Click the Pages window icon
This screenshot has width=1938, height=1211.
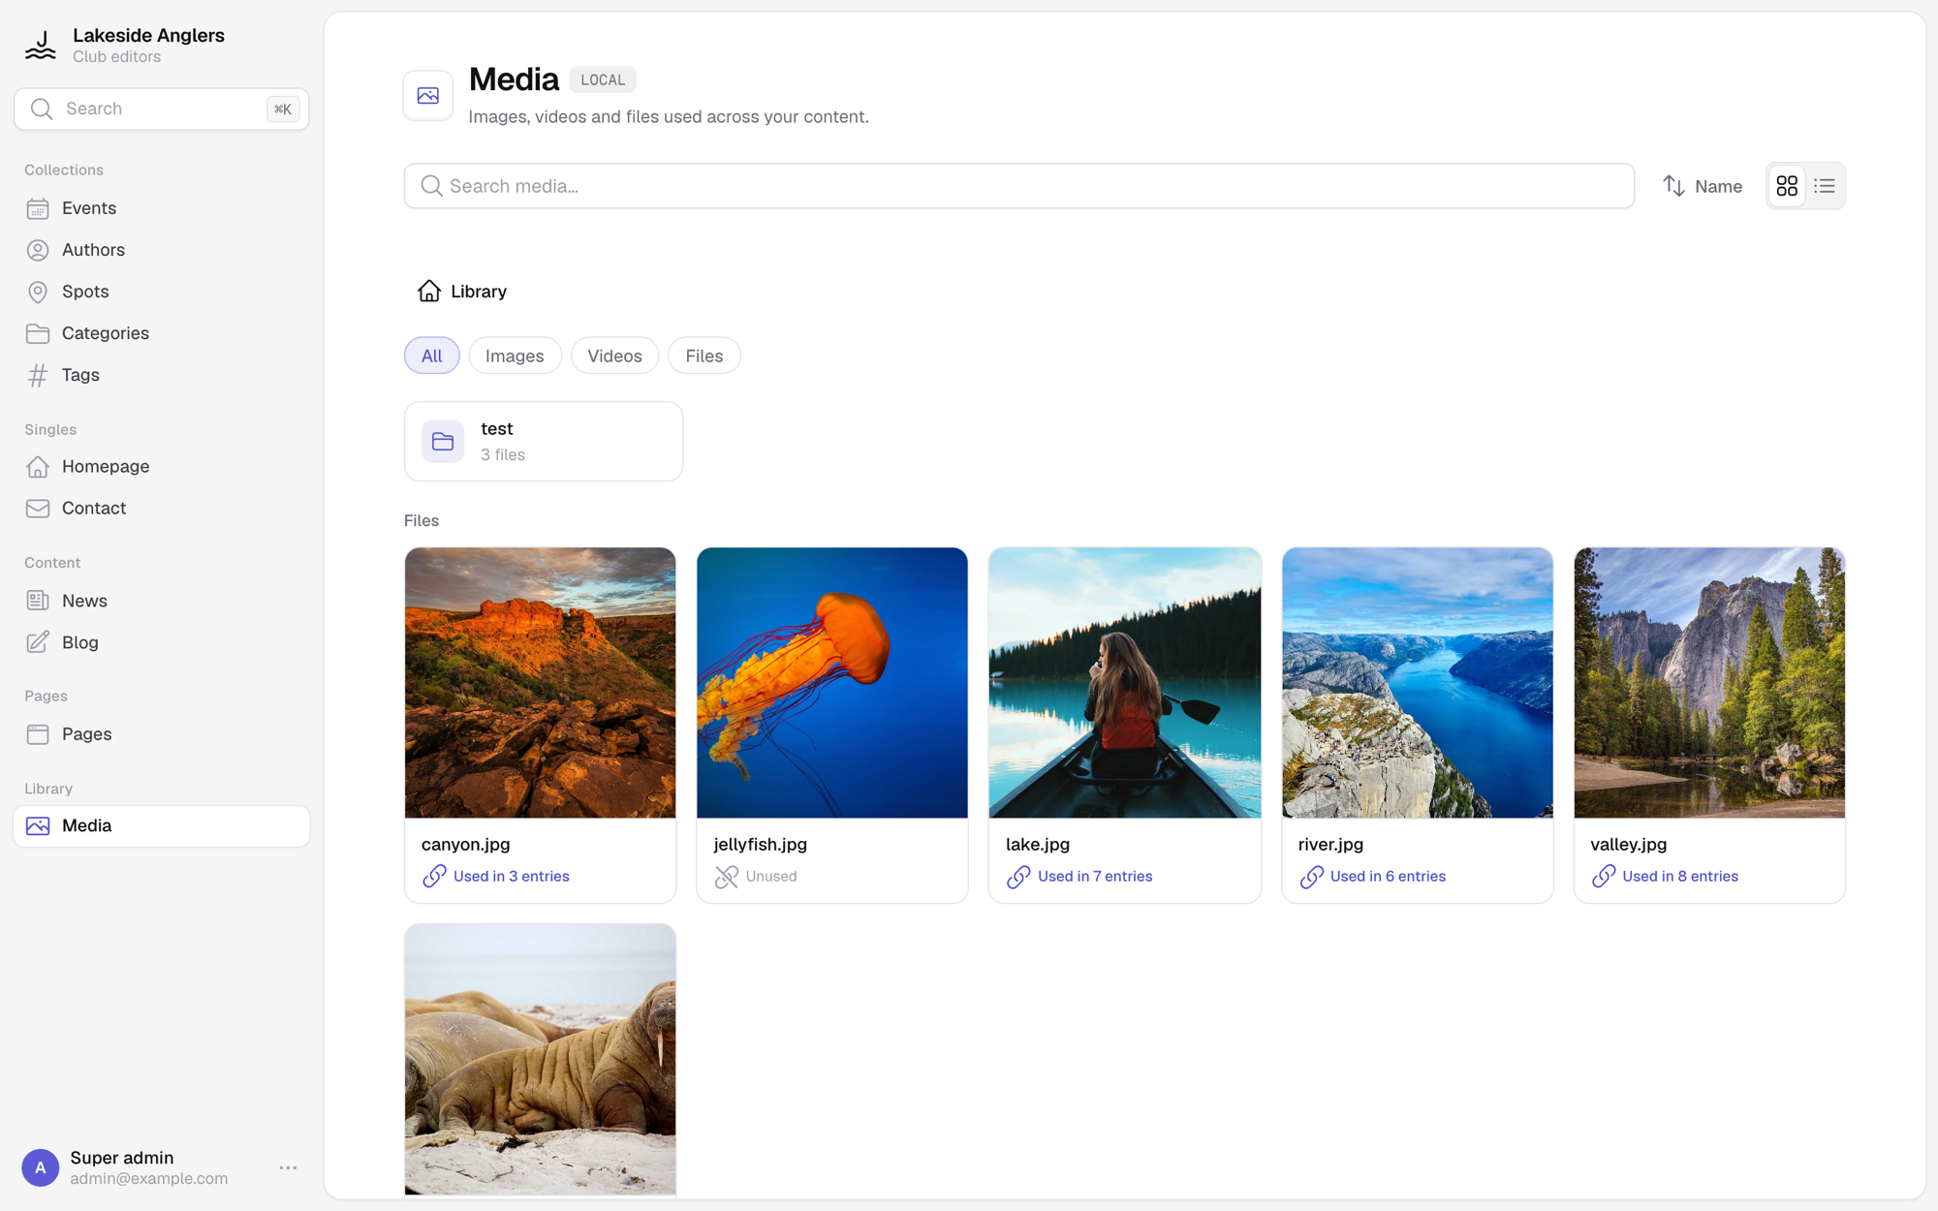point(38,734)
